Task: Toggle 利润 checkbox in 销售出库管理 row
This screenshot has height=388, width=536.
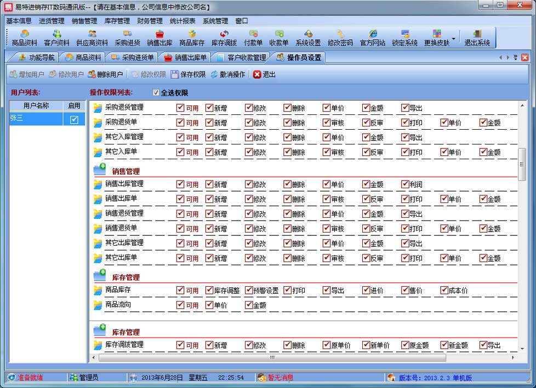Action: pos(405,184)
